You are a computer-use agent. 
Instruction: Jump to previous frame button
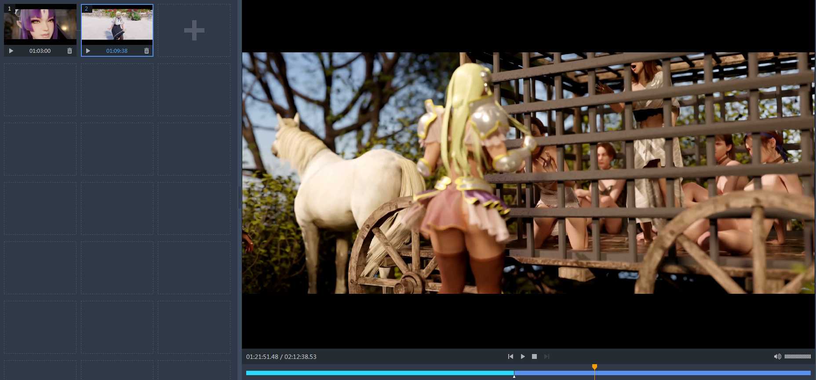pos(510,357)
